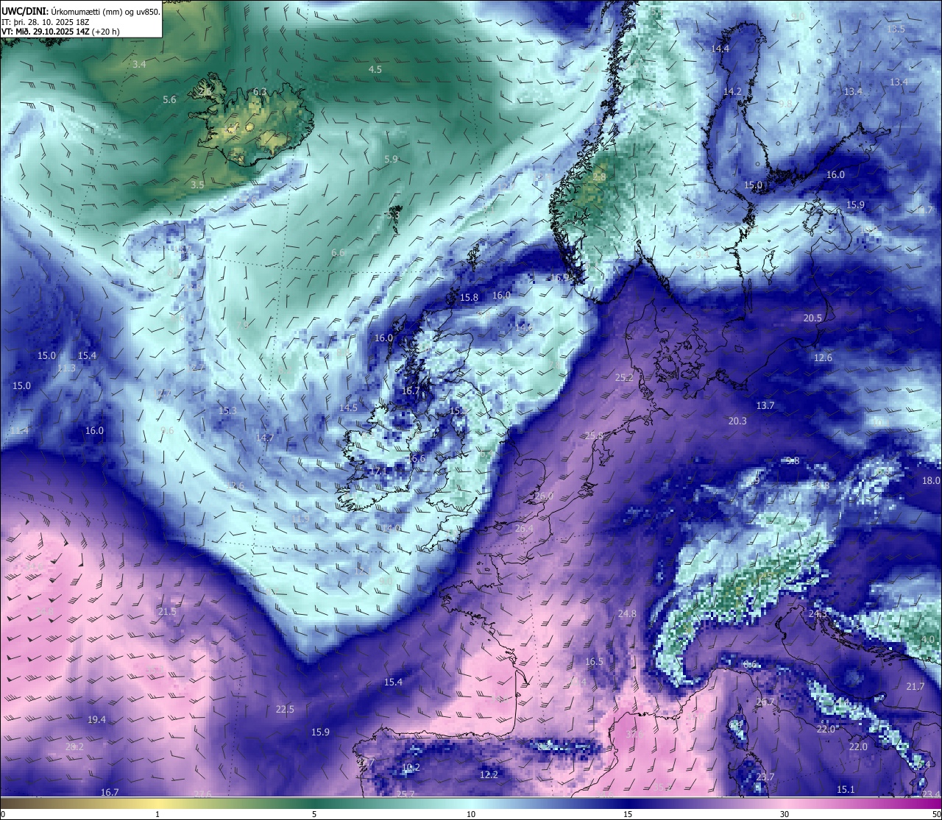This screenshot has width=942, height=820.
Task: Click the 21.7 value label
Action: point(915,686)
